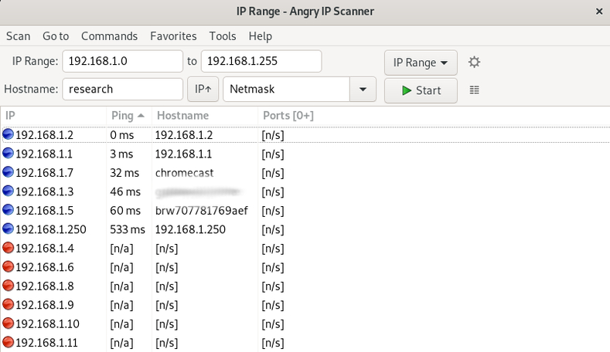Click the IP↑ button next to hostname
The width and height of the screenshot is (610, 352).
(x=203, y=90)
